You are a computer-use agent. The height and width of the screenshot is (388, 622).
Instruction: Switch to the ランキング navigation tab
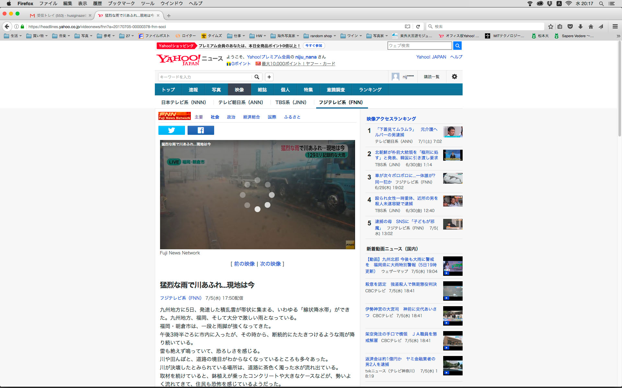click(x=370, y=90)
